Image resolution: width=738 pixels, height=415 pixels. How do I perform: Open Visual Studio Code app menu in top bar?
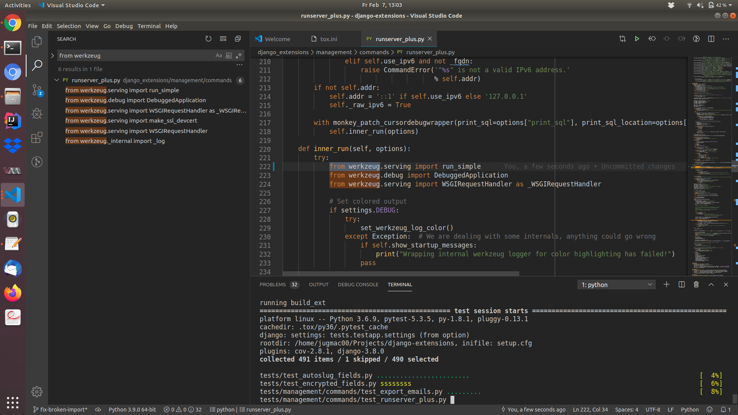click(72, 5)
